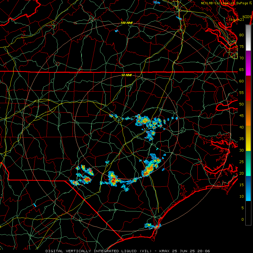Click the 20 value on the color scale
The image size is (253, 253).
coord(241,173)
